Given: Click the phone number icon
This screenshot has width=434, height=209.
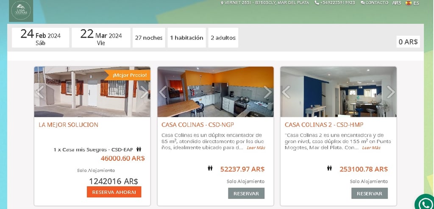Looking at the screenshot, I should [x=317, y=3].
